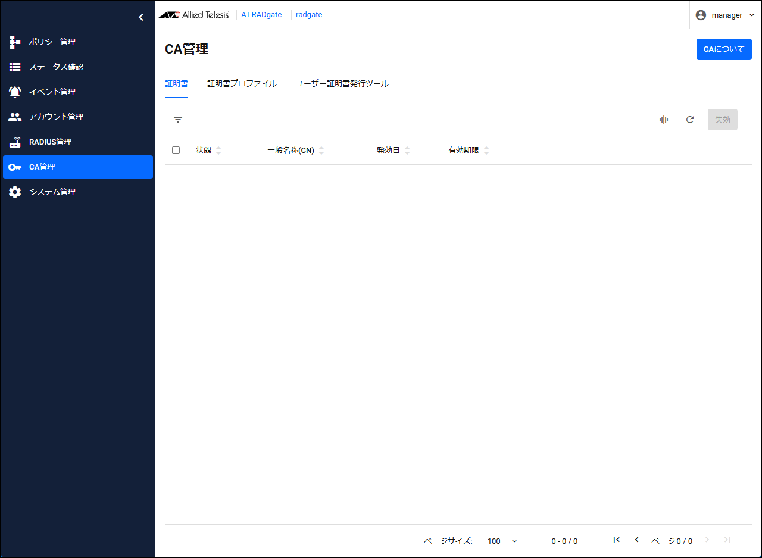Click the manager user avatar icon
The height and width of the screenshot is (558, 762).
(x=701, y=15)
